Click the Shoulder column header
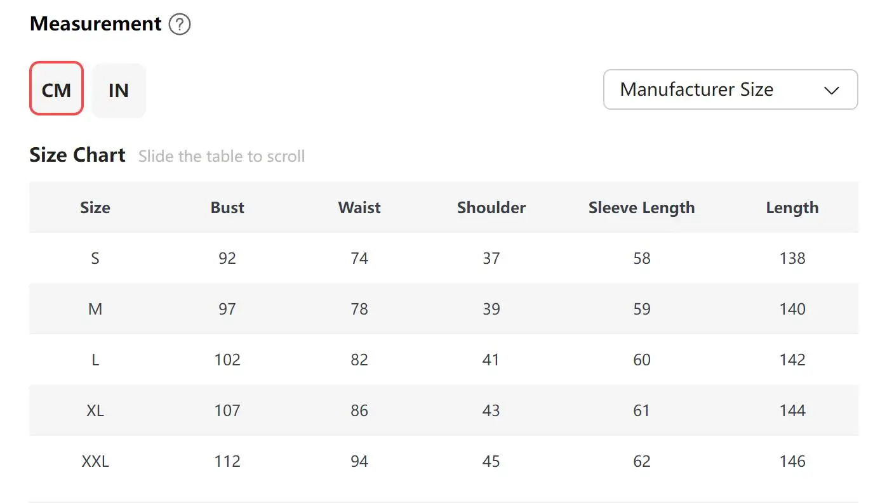The image size is (873, 503). pos(491,207)
